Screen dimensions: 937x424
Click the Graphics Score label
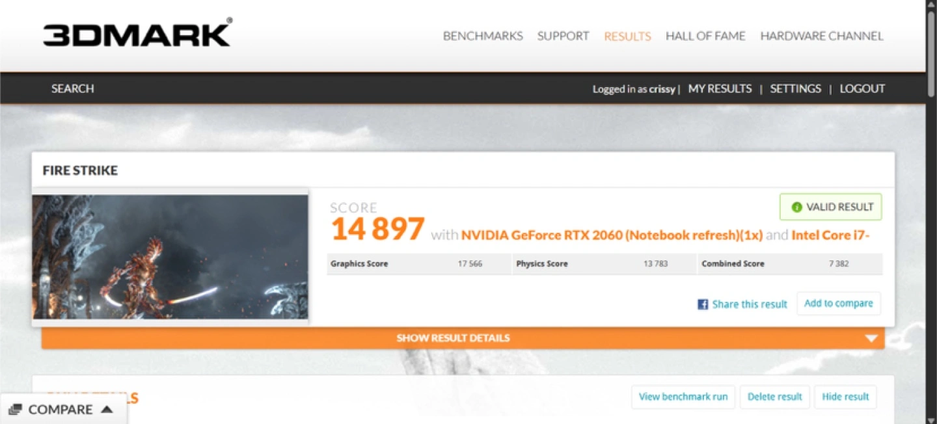(x=359, y=264)
